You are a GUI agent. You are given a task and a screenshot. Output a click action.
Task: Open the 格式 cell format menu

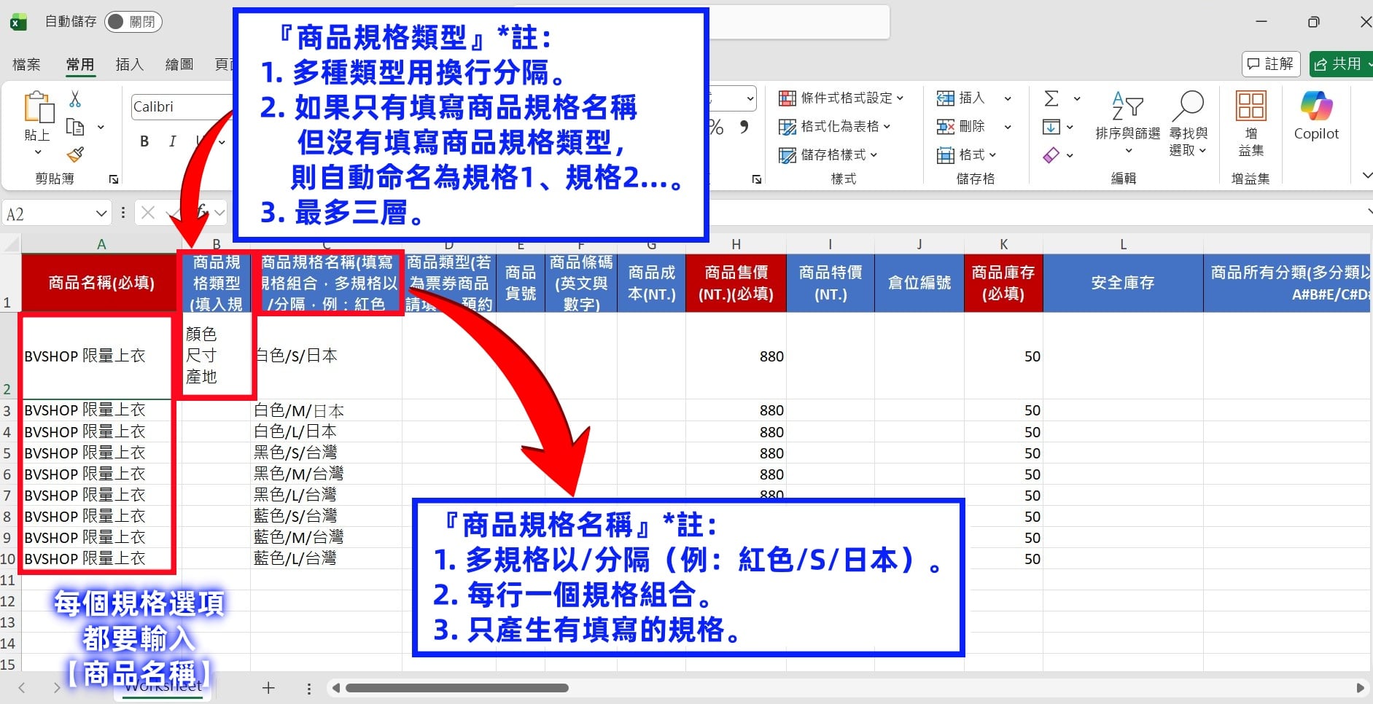tap(967, 155)
